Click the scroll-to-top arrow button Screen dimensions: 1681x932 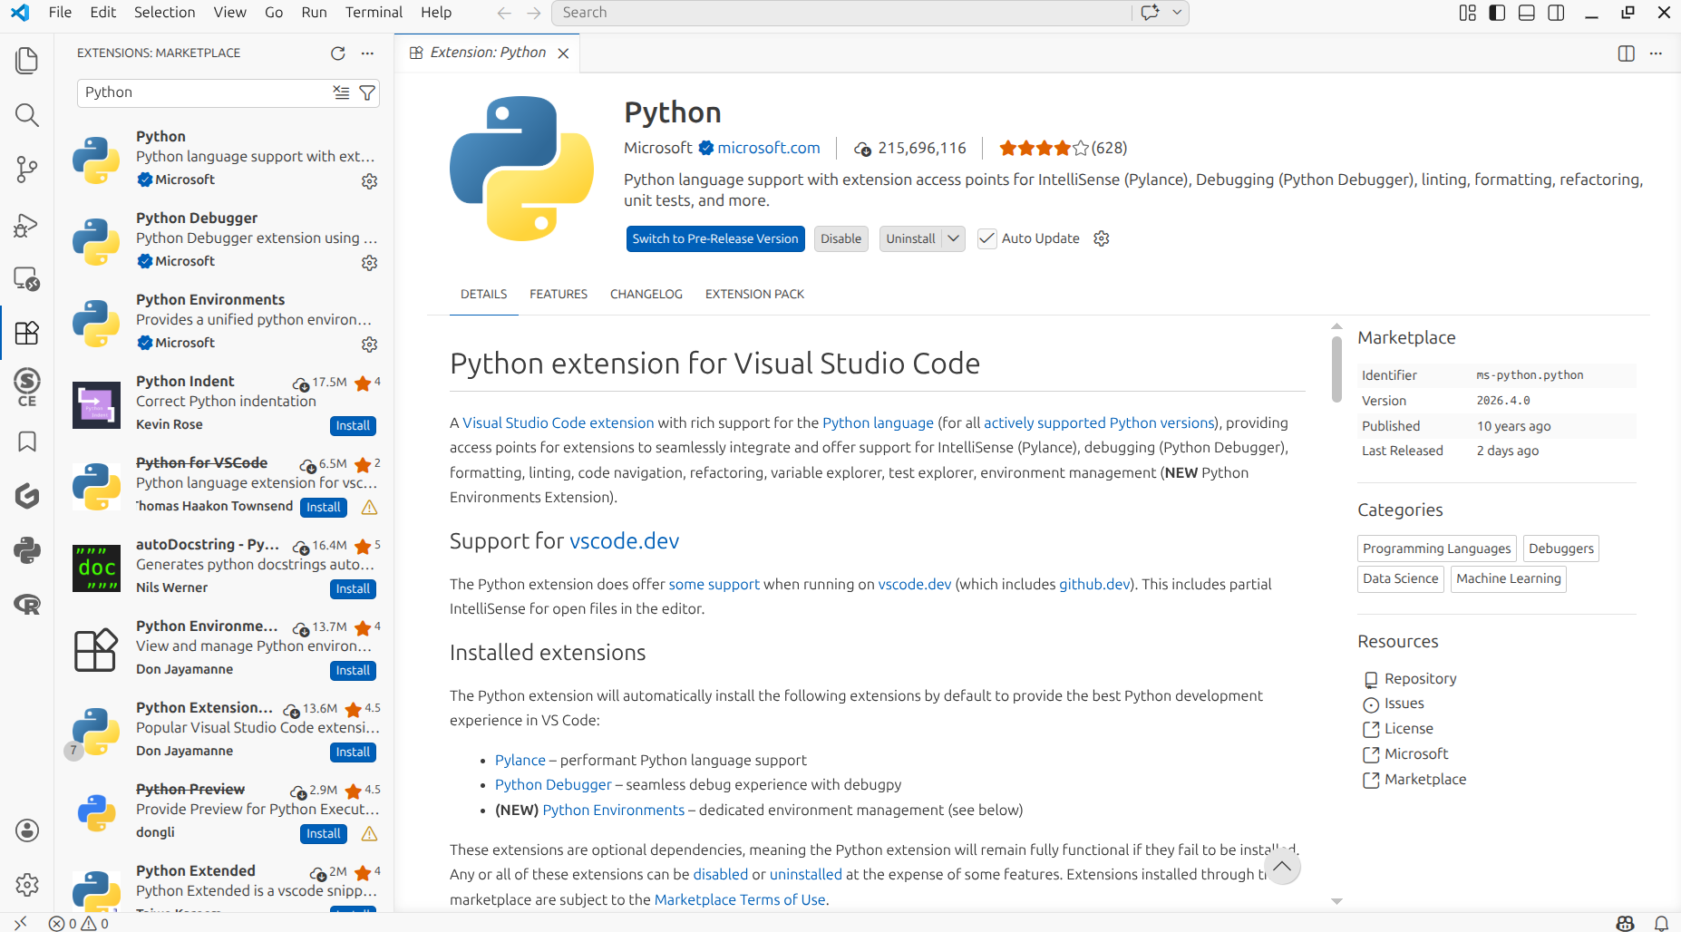click(1282, 866)
